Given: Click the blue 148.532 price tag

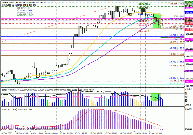Looking at the screenshot, I should 189,13.
